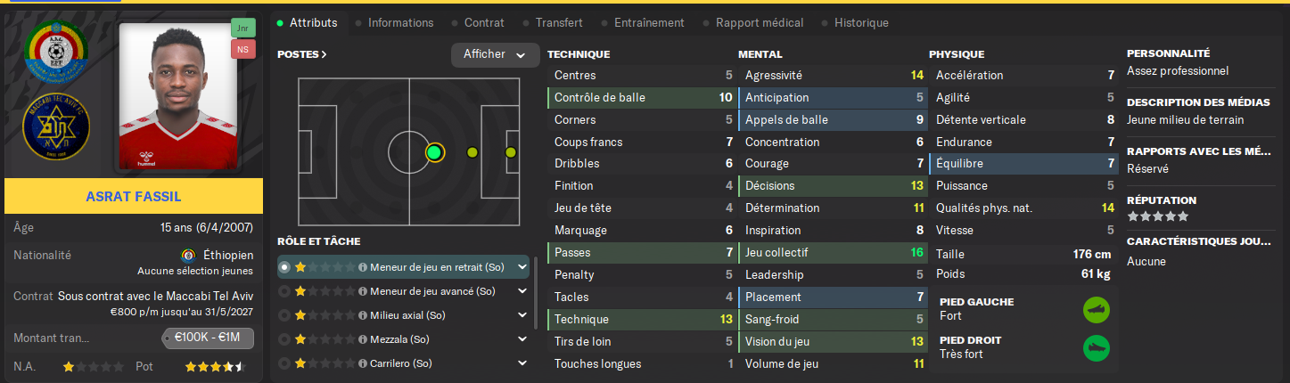Click info icon beside Mezzala role

pyautogui.click(x=363, y=339)
